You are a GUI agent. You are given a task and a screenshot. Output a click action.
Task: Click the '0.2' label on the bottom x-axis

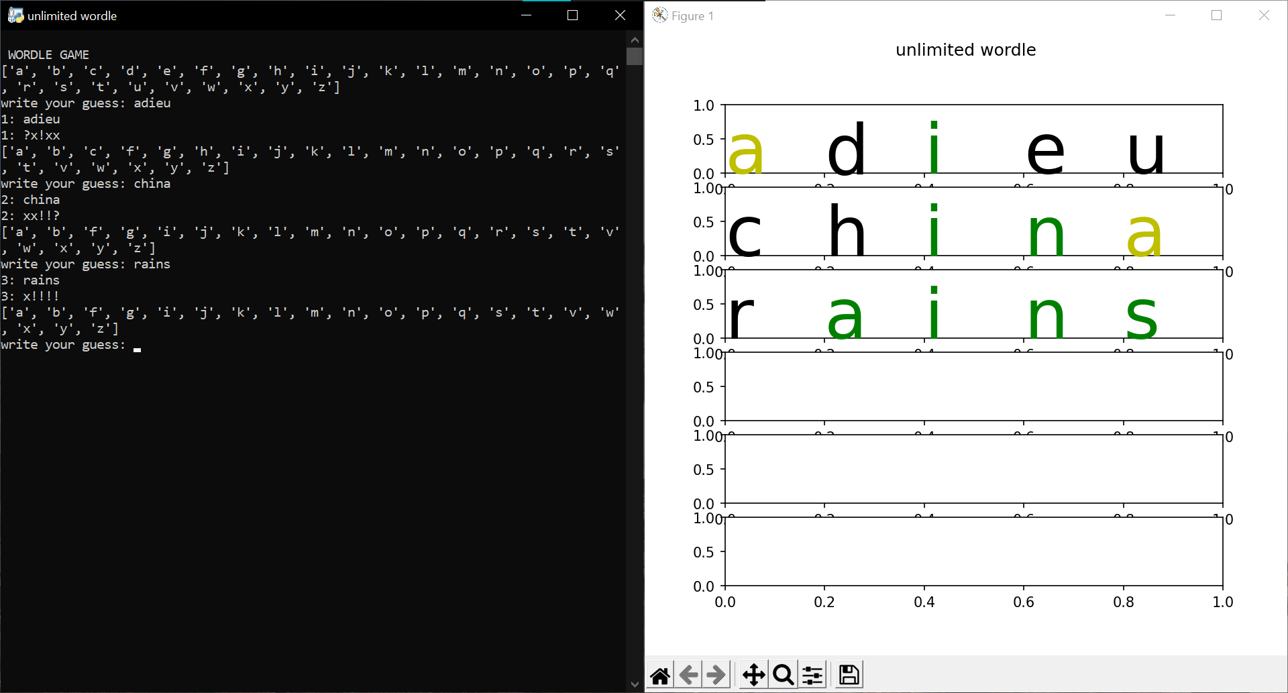[824, 602]
